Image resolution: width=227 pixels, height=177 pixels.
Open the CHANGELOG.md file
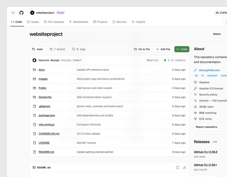pyautogui.click(x=49, y=134)
